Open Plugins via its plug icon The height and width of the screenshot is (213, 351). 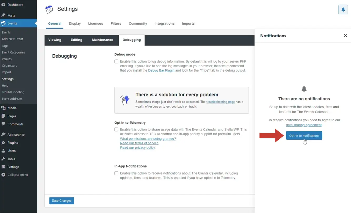[3, 143]
